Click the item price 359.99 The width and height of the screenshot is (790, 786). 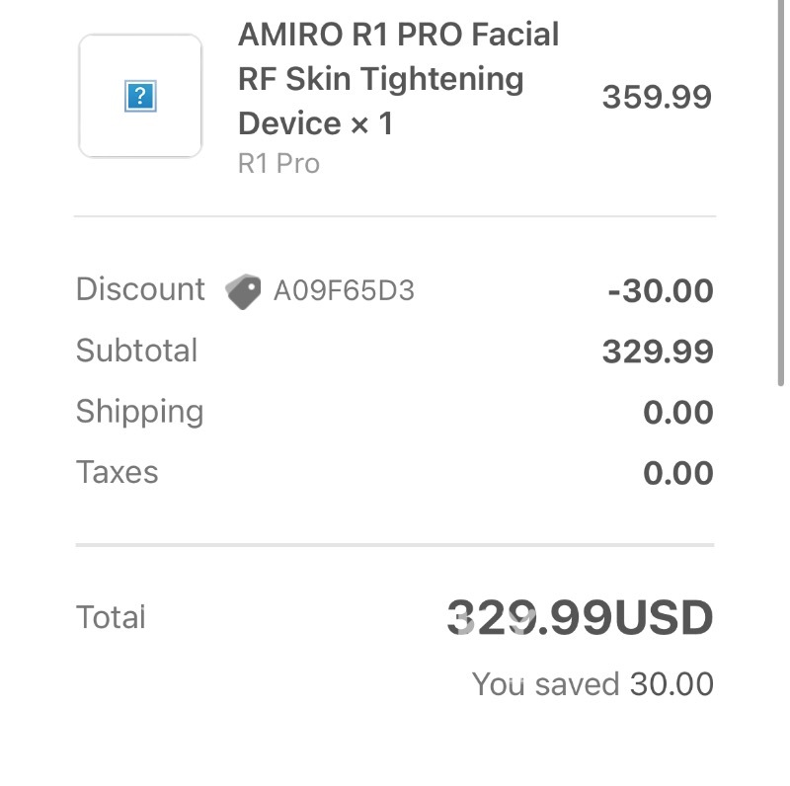[x=657, y=97]
